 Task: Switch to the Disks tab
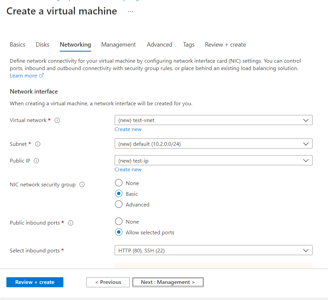point(43,45)
